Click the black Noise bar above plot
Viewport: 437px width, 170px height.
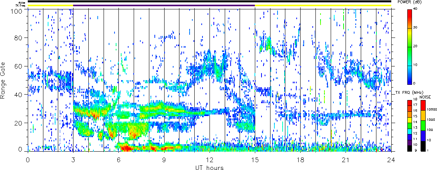pos(210,2)
